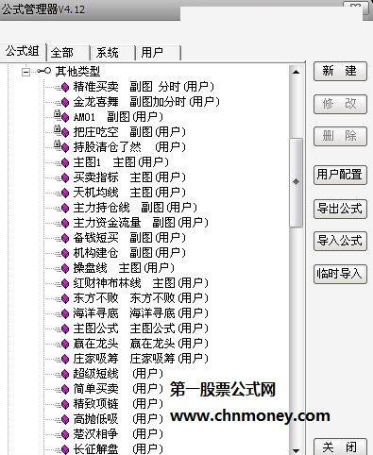
Task: Click the diamond icon next to 备钱短买
Action: (x=65, y=238)
